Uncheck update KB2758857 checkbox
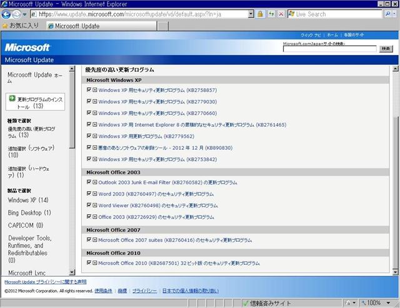This screenshot has height=308, width=400. click(x=89, y=90)
